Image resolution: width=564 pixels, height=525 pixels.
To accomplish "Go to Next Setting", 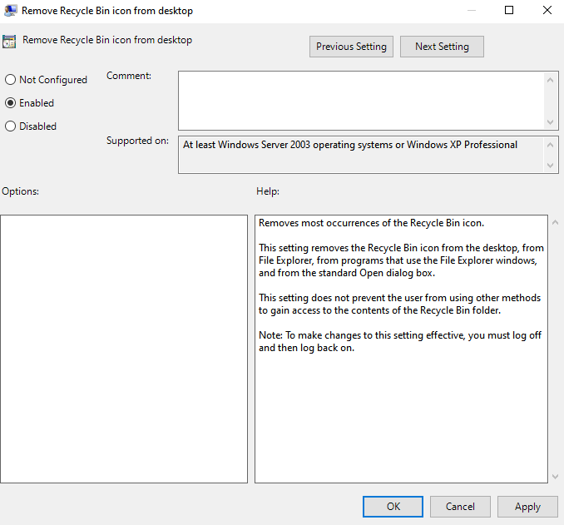I will [x=442, y=47].
